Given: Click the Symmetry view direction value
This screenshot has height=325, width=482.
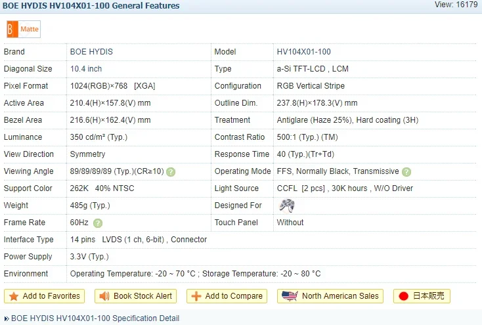Looking at the screenshot, I should tap(87, 154).
